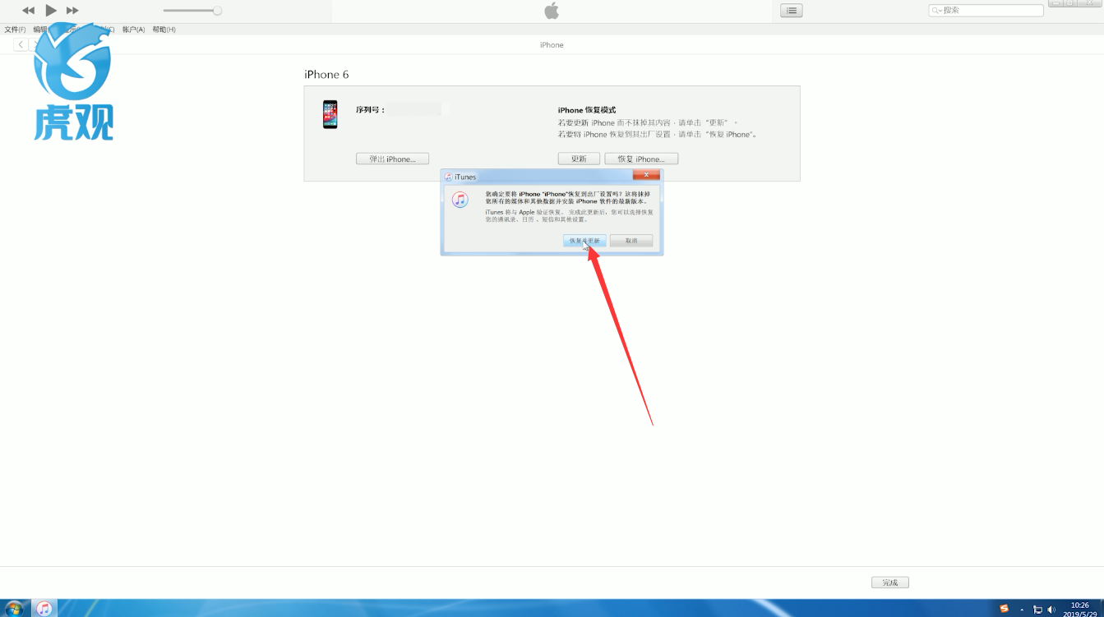Cancel the dialog with 取消

631,241
